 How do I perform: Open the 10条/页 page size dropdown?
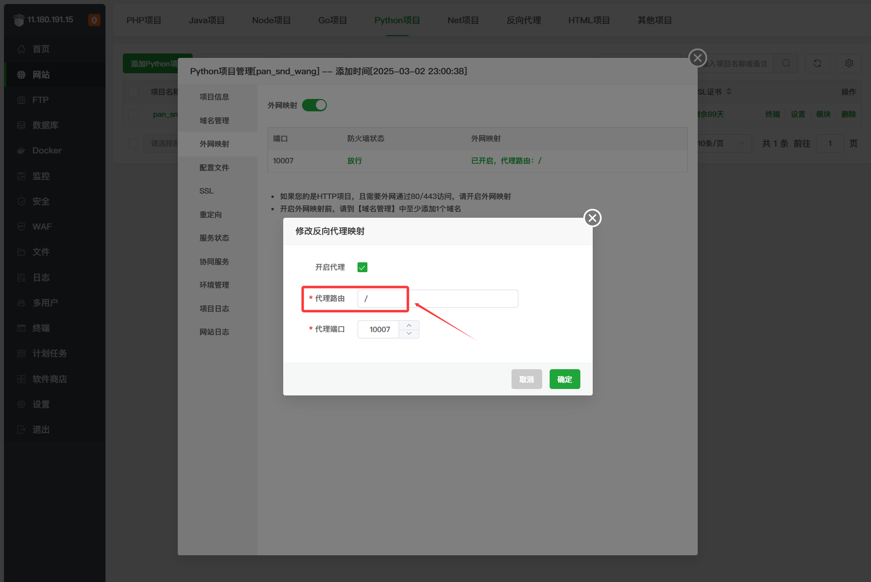click(722, 144)
